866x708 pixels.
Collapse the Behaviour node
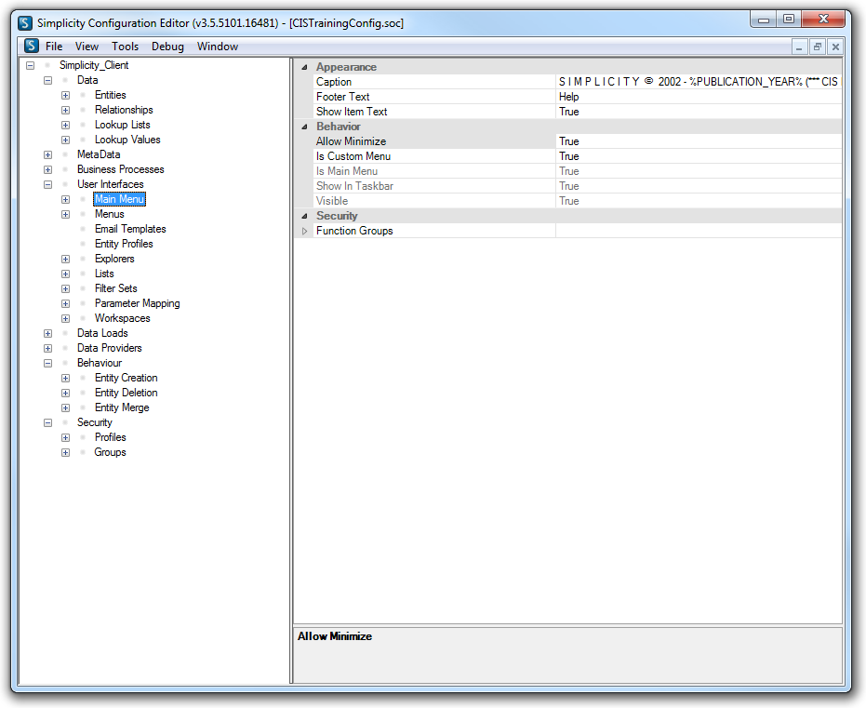(48, 364)
